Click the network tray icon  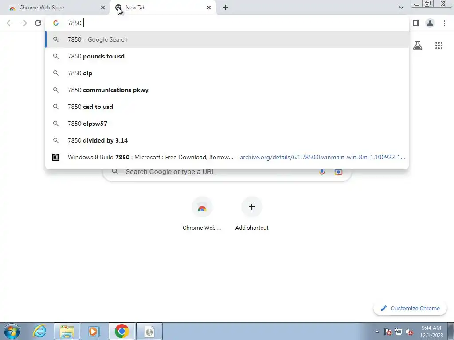pyautogui.click(x=399, y=332)
